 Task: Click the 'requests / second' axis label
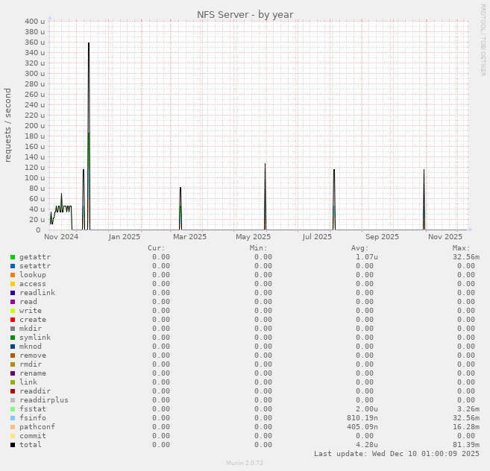[7, 125]
